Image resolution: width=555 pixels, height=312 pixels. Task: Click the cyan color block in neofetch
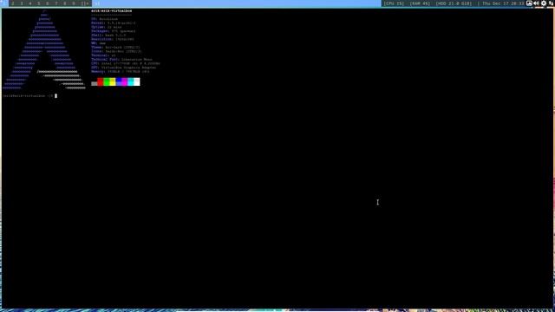131,81
